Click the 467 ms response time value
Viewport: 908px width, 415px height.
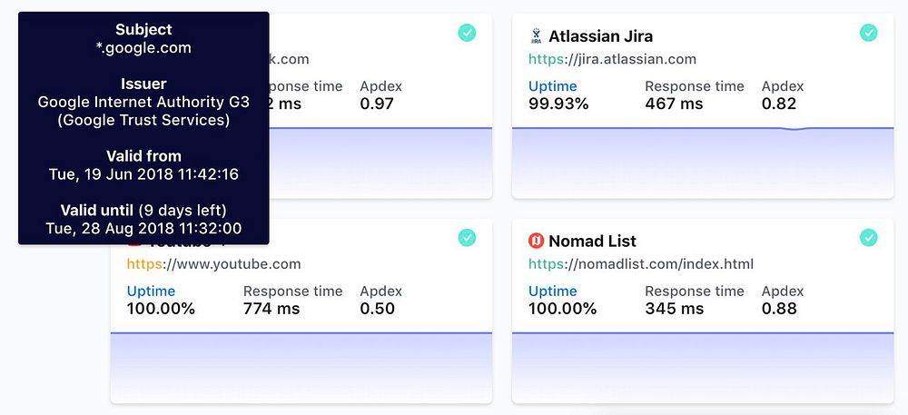click(673, 104)
